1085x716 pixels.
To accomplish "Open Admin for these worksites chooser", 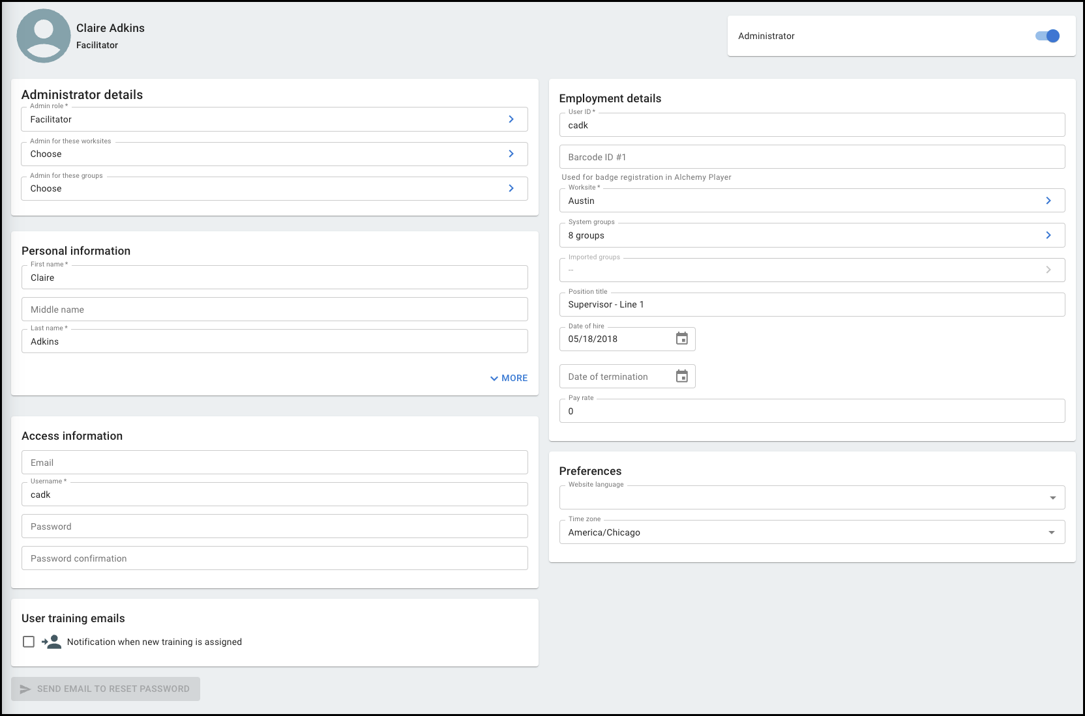I will (x=275, y=154).
